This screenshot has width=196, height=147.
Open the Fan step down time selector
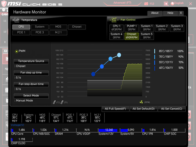click(x=31, y=84)
